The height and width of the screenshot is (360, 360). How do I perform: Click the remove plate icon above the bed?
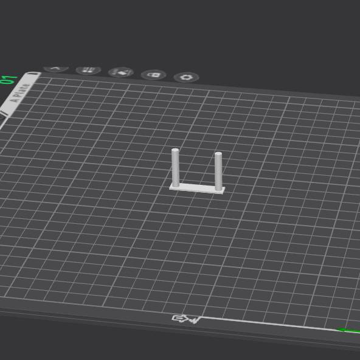point(56,69)
